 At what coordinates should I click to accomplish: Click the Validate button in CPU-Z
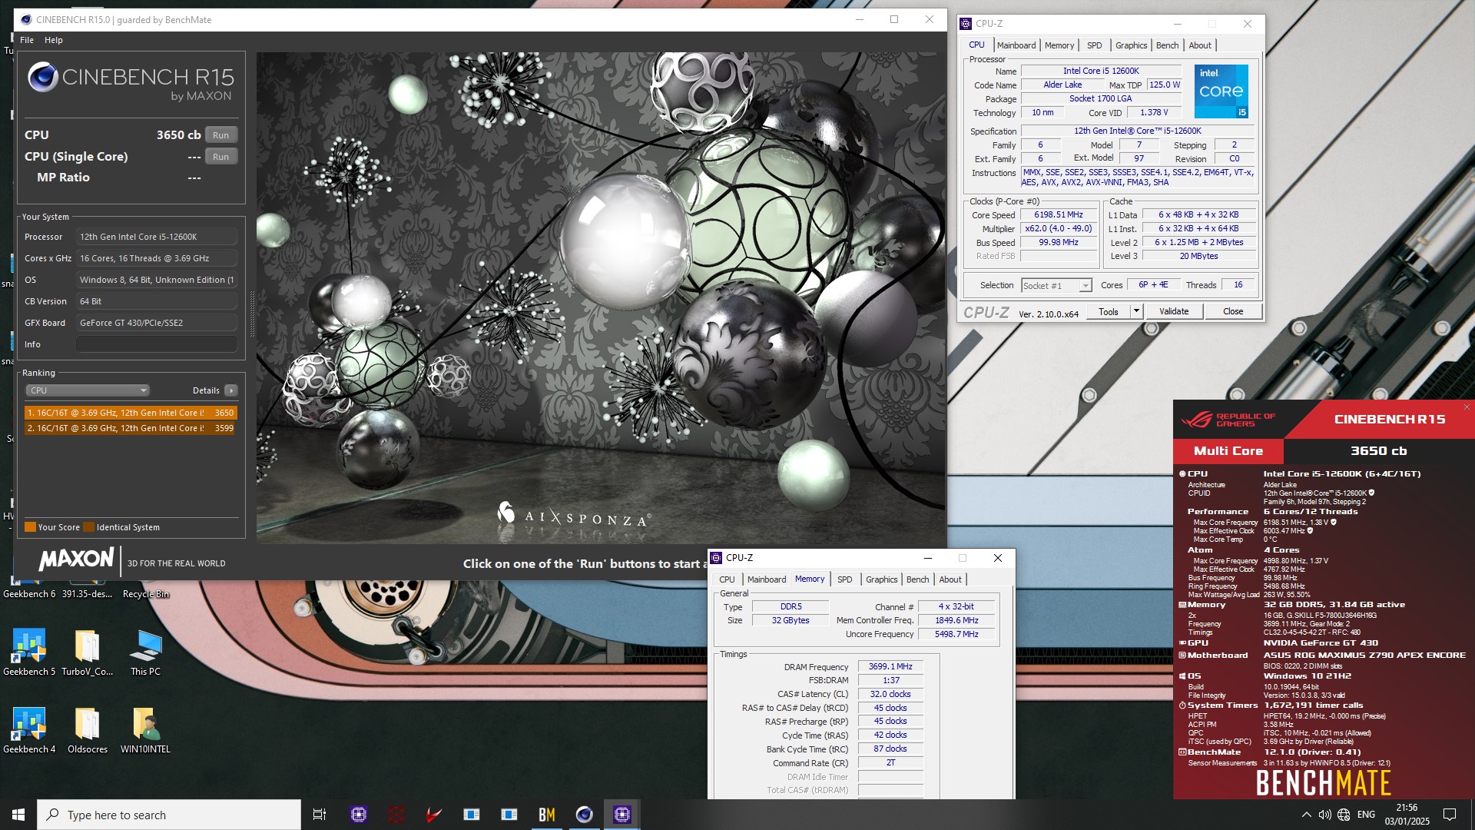click(x=1174, y=311)
